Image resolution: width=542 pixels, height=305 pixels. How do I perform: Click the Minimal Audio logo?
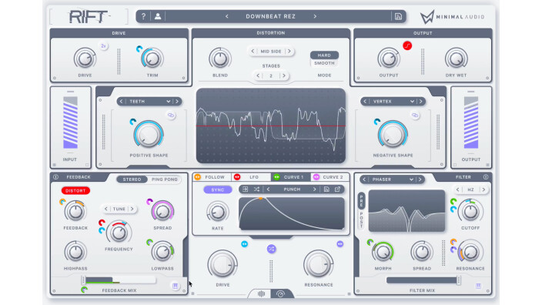[x=453, y=17]
